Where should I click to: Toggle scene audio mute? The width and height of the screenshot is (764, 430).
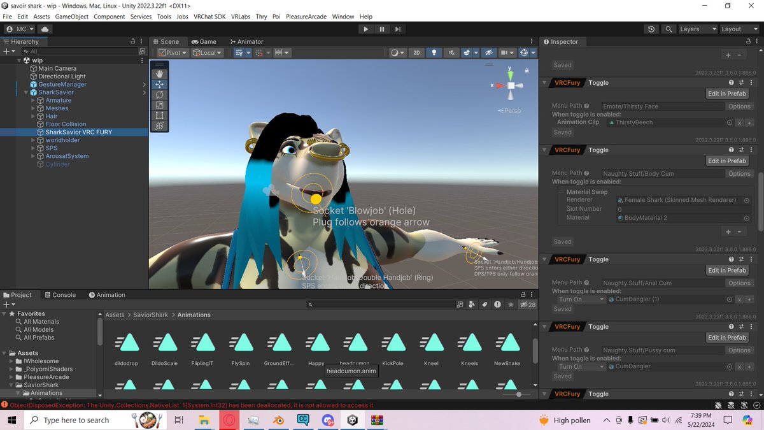click(x=451, y=53)
